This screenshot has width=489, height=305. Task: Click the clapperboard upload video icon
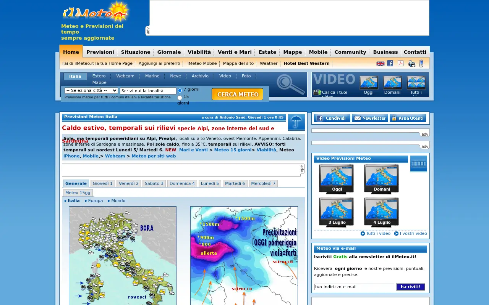(x=317, y=92)
